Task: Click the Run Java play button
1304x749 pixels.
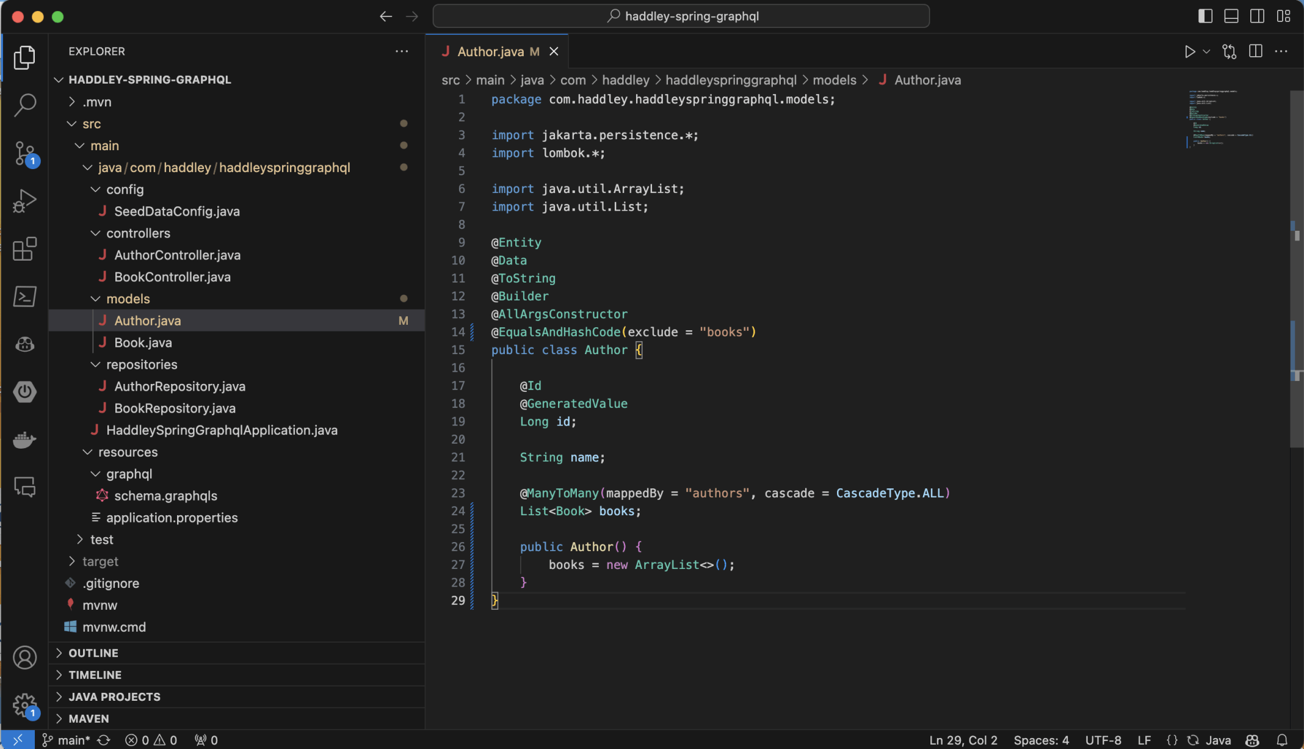Action: coord(1189,52)
